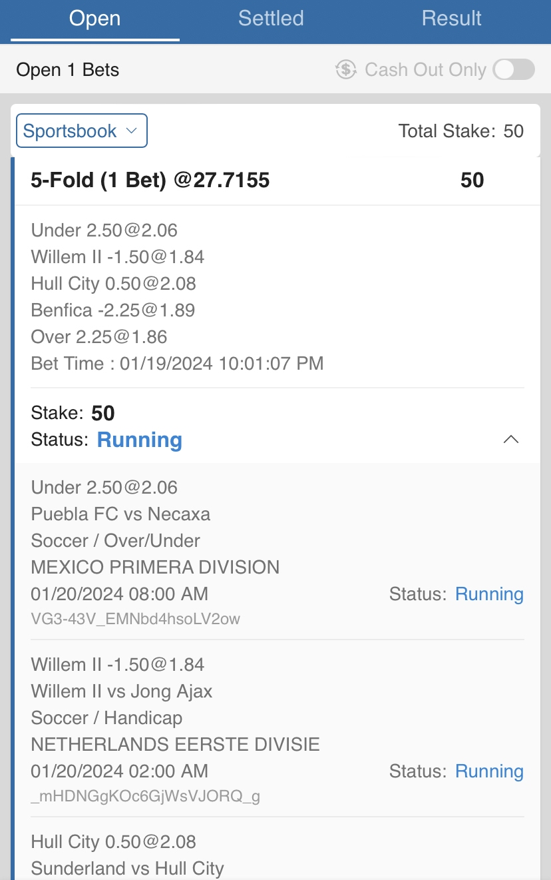Click the MEXICO PRIMERA DIVISION league name
Viewport: 551px width, 880px height.
155,568
